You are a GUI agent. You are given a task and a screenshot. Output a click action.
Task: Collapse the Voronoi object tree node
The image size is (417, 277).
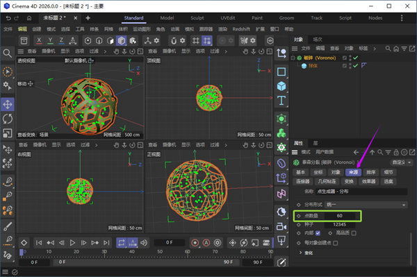(293, 58)
